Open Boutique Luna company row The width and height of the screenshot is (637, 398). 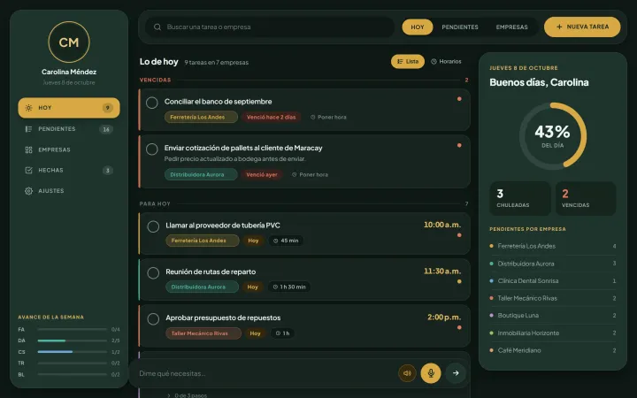[552, 316]
